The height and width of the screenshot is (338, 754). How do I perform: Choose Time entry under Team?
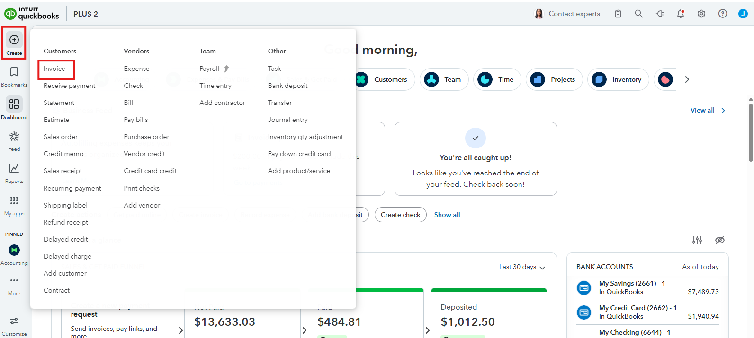point(215,86)
